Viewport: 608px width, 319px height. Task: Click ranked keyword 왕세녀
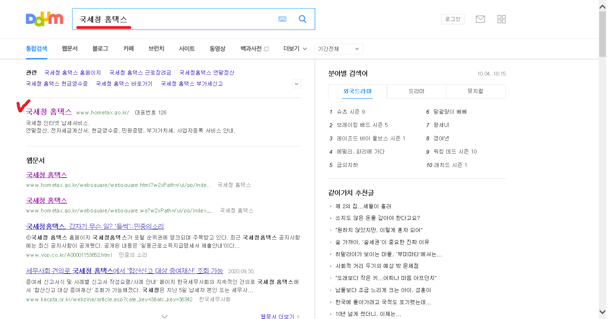click(441, 125)
